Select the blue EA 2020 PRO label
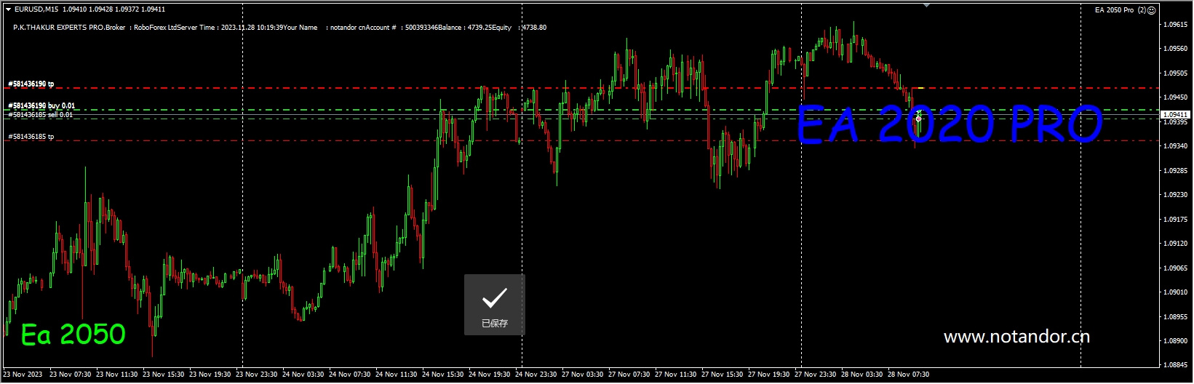This screenshot has width=1194, height=384. point(949,124)
